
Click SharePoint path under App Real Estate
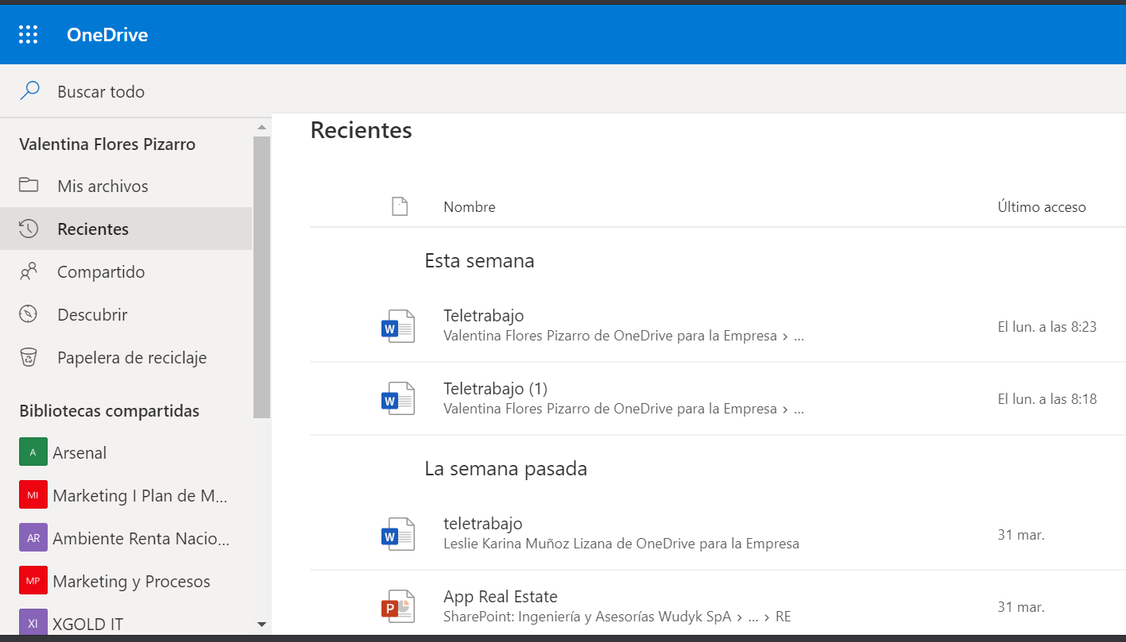coord(617,617)
